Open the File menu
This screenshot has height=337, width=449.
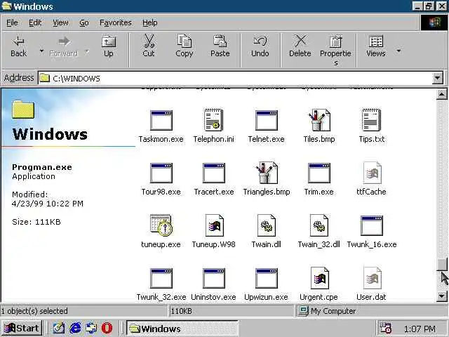[12, 22]
